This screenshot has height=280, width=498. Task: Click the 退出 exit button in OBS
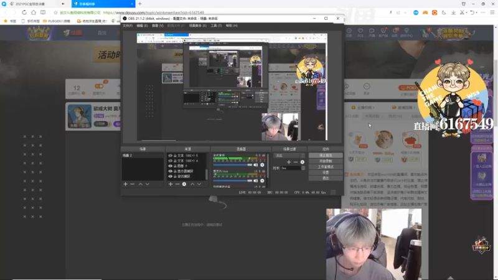point(326,178)
